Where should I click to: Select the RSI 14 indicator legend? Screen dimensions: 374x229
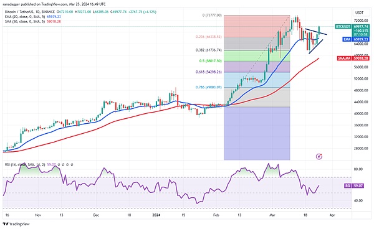(39, 164)
